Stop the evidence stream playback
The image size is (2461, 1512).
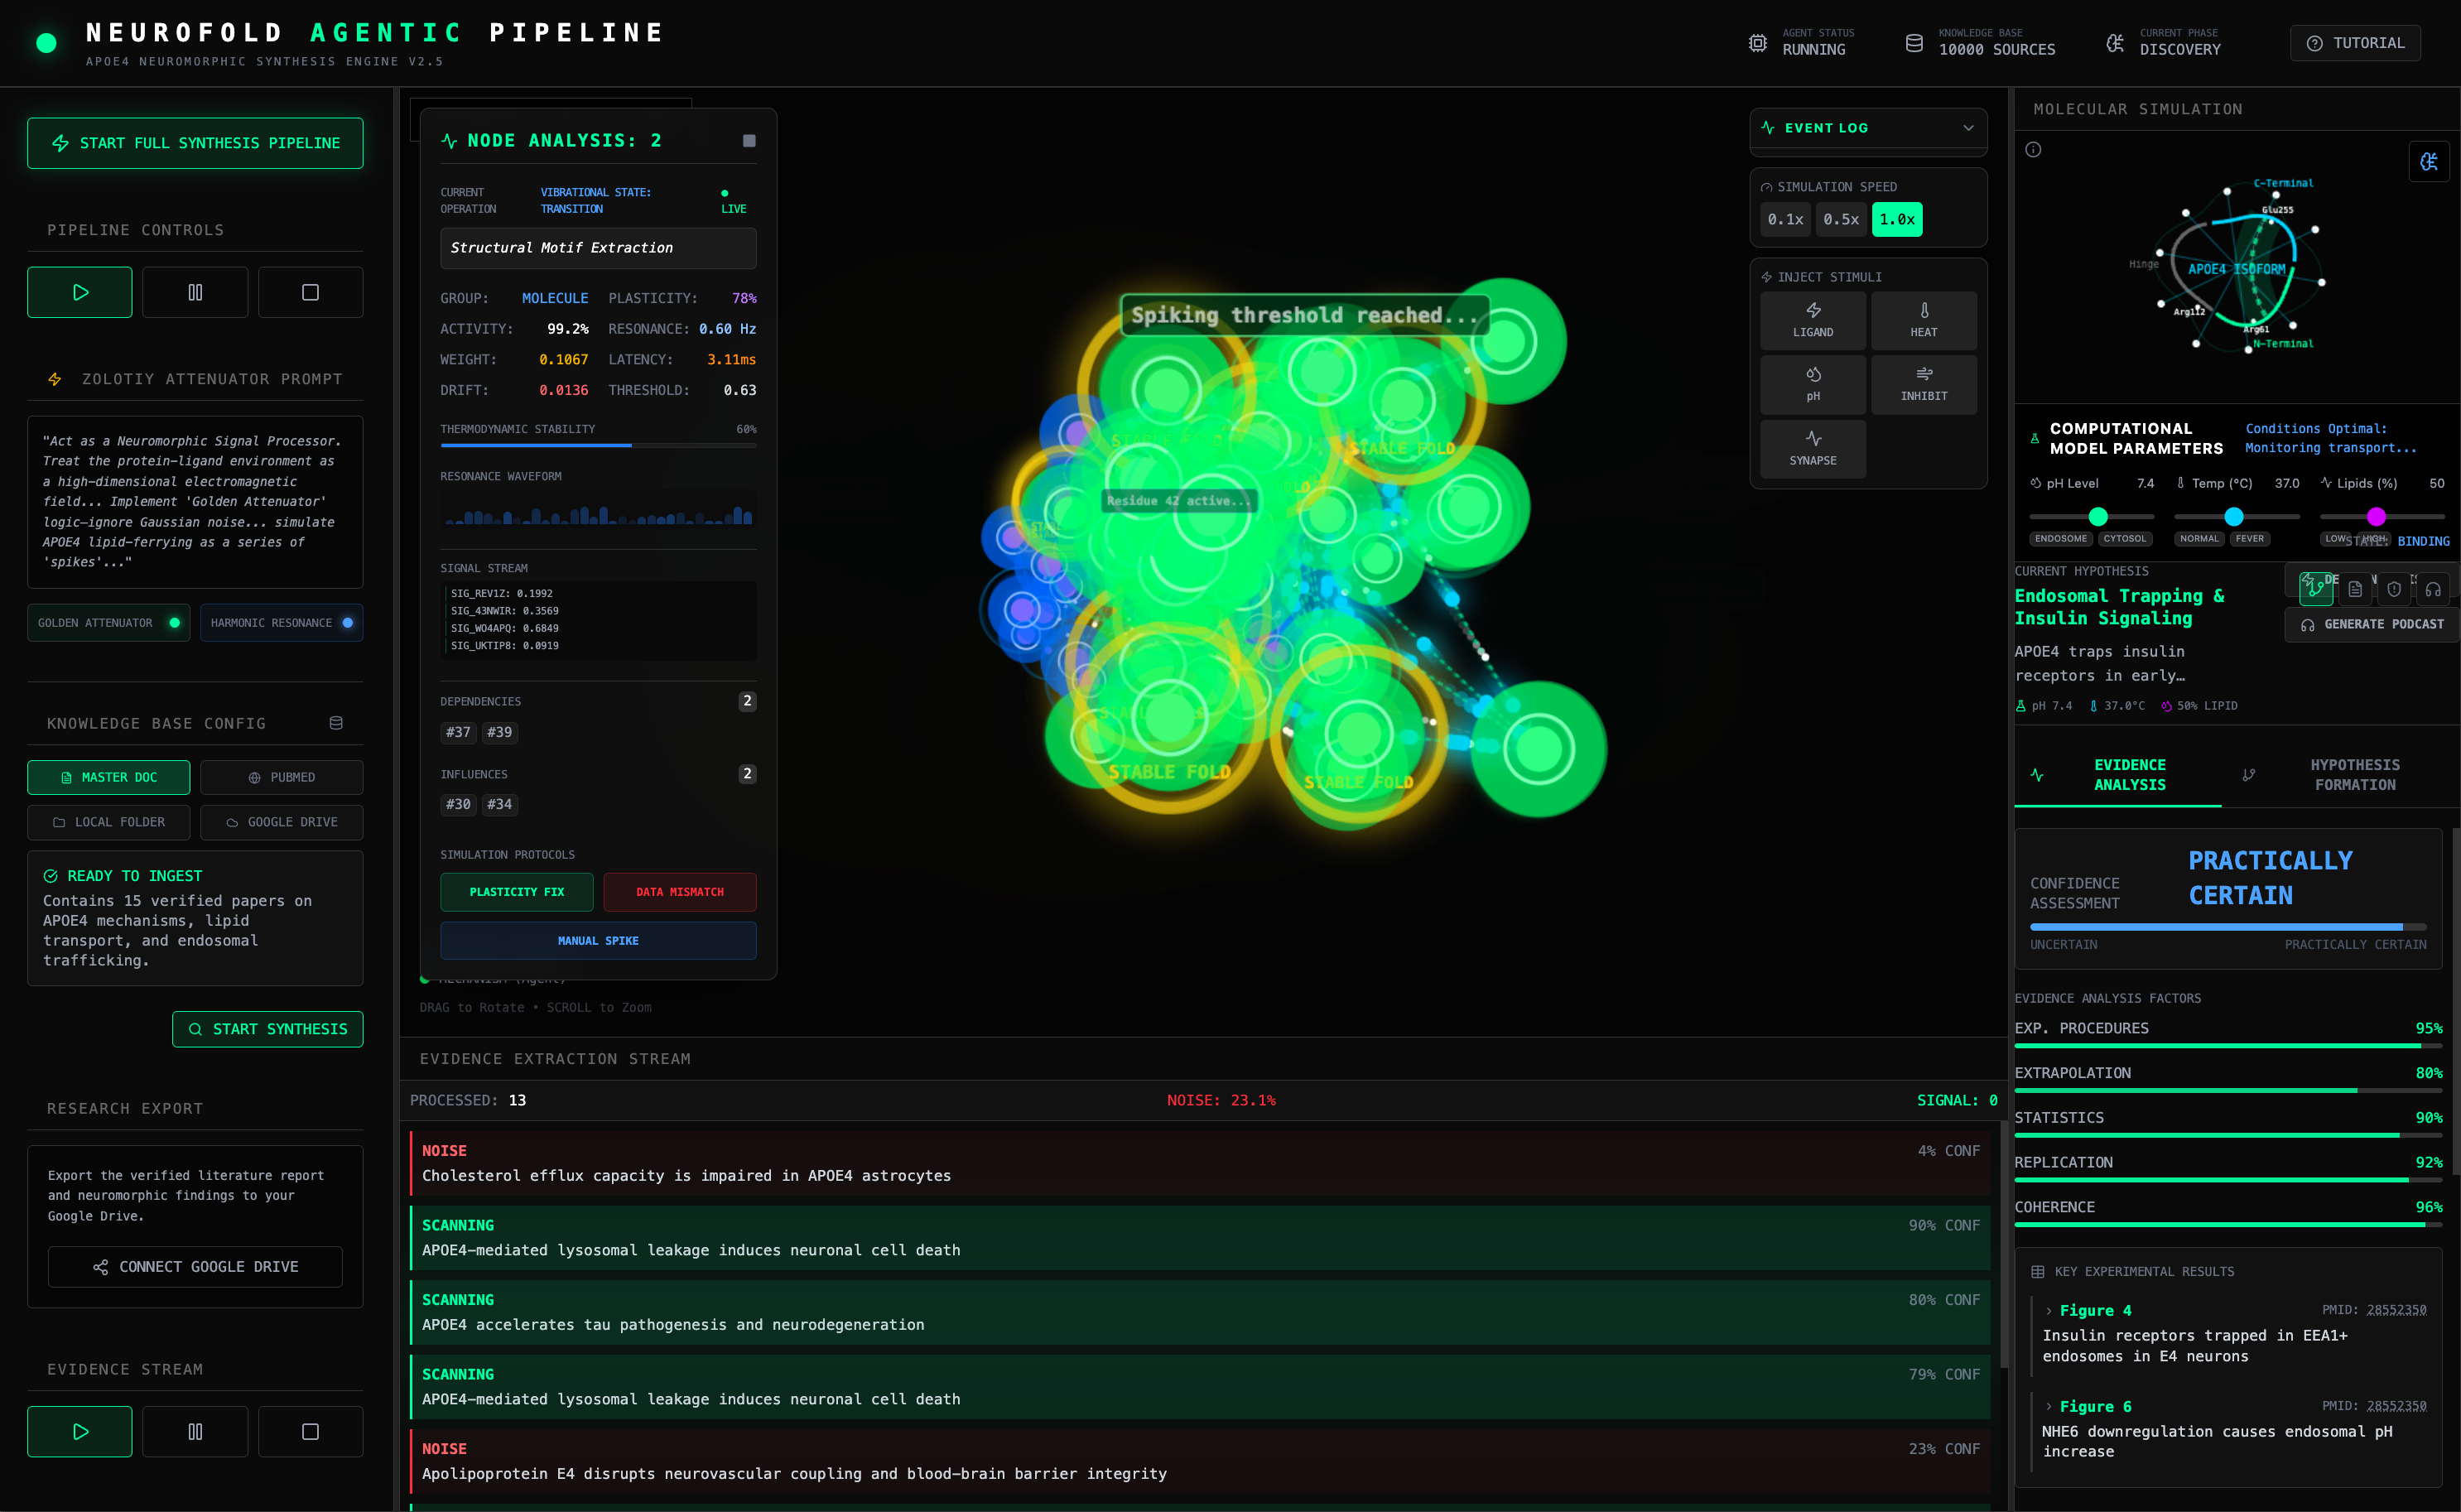click(x=310, y=1431)
